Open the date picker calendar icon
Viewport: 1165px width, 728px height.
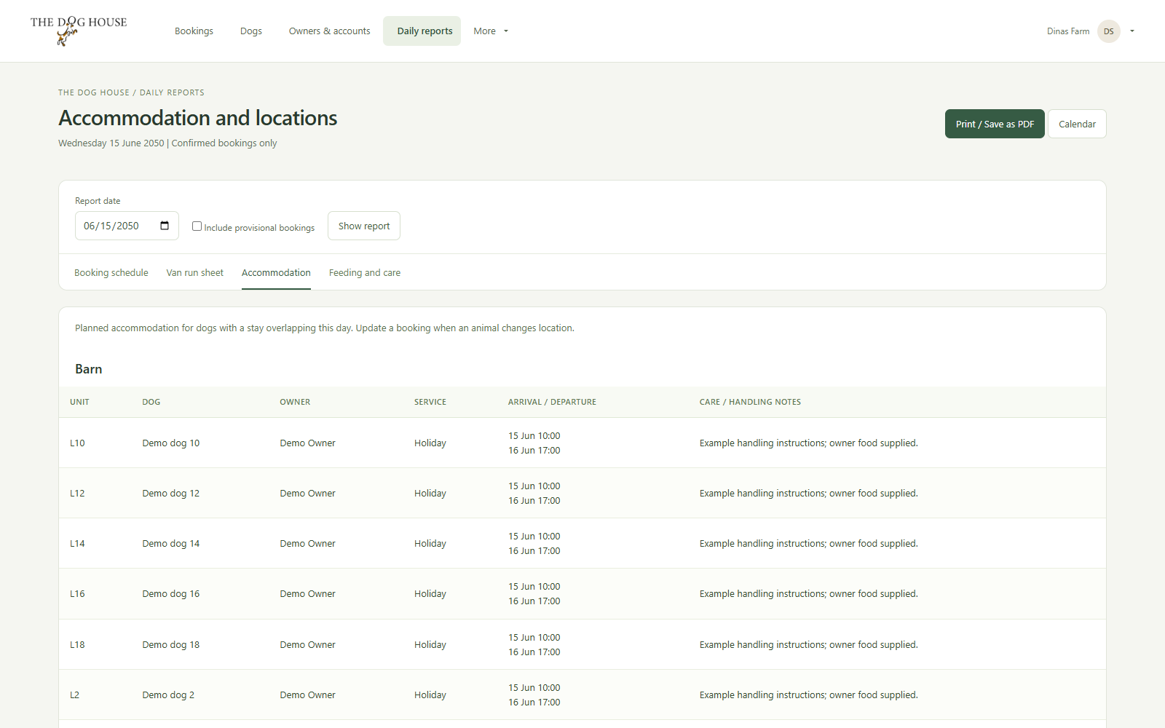(165, 226)
